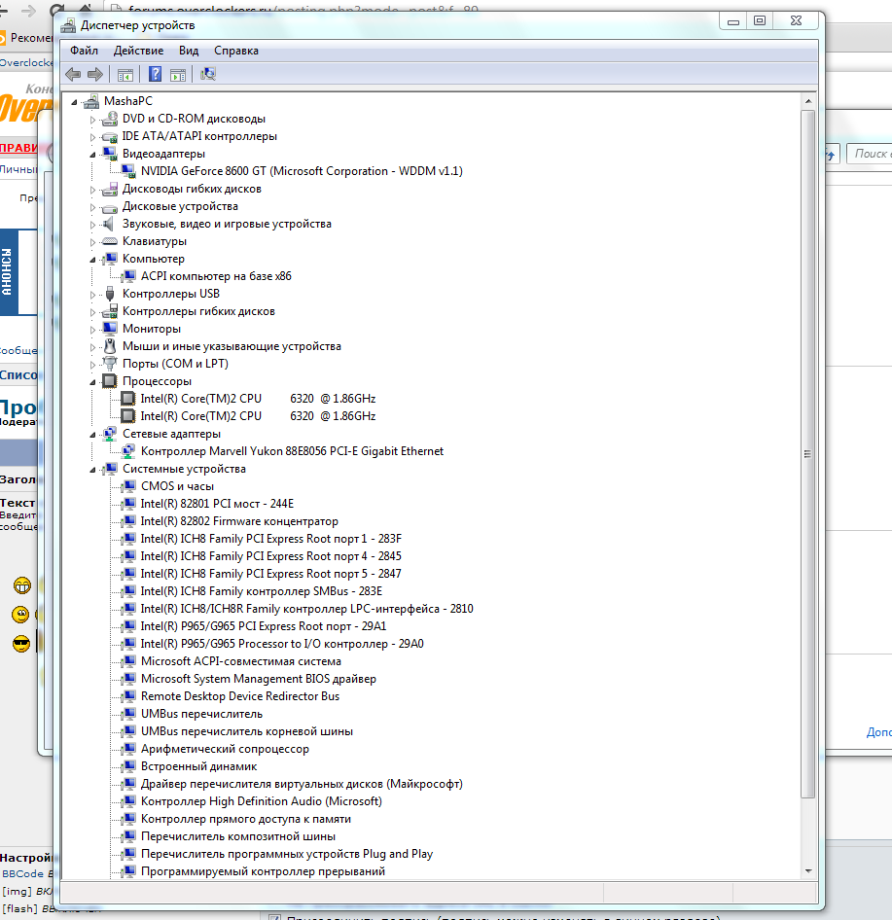The image size is (892, 920).
Task: Collapse the Процессоры node
Action: coord(92,382)
